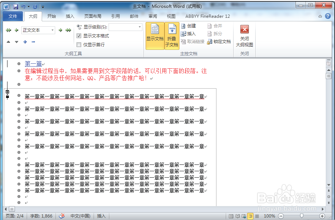Demote to body text double-right-arrow icon
The width and height of the screenshot is (335, 220).
pos(68,30)
